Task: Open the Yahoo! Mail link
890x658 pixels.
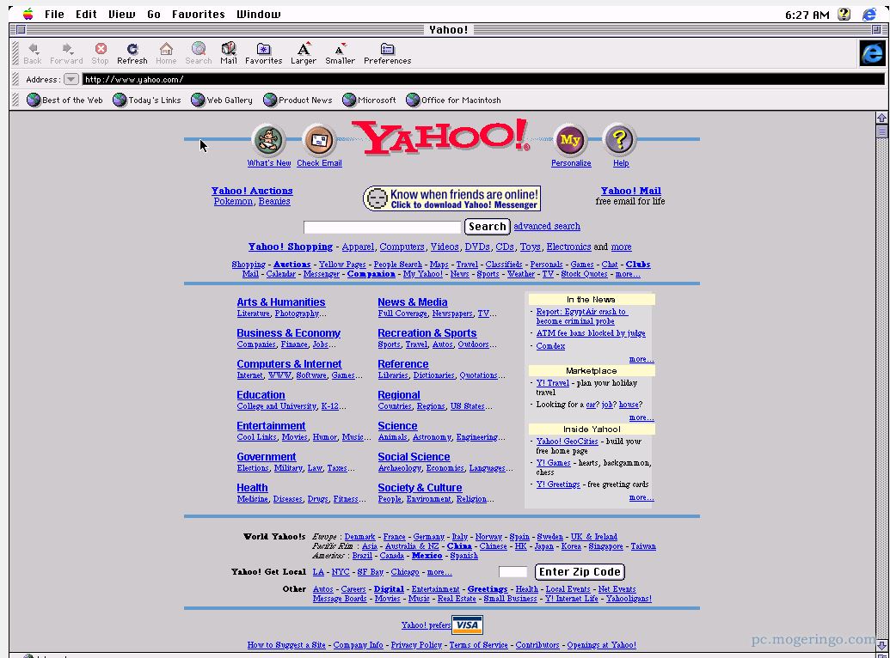Action: click(630, 191)
